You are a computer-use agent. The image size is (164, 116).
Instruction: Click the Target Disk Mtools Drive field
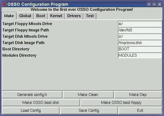coord(140,36)
